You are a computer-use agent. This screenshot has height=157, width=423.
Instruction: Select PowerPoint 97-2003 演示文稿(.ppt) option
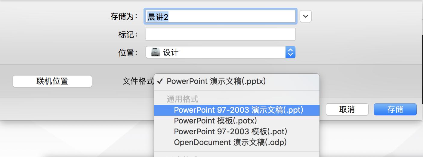237,110
